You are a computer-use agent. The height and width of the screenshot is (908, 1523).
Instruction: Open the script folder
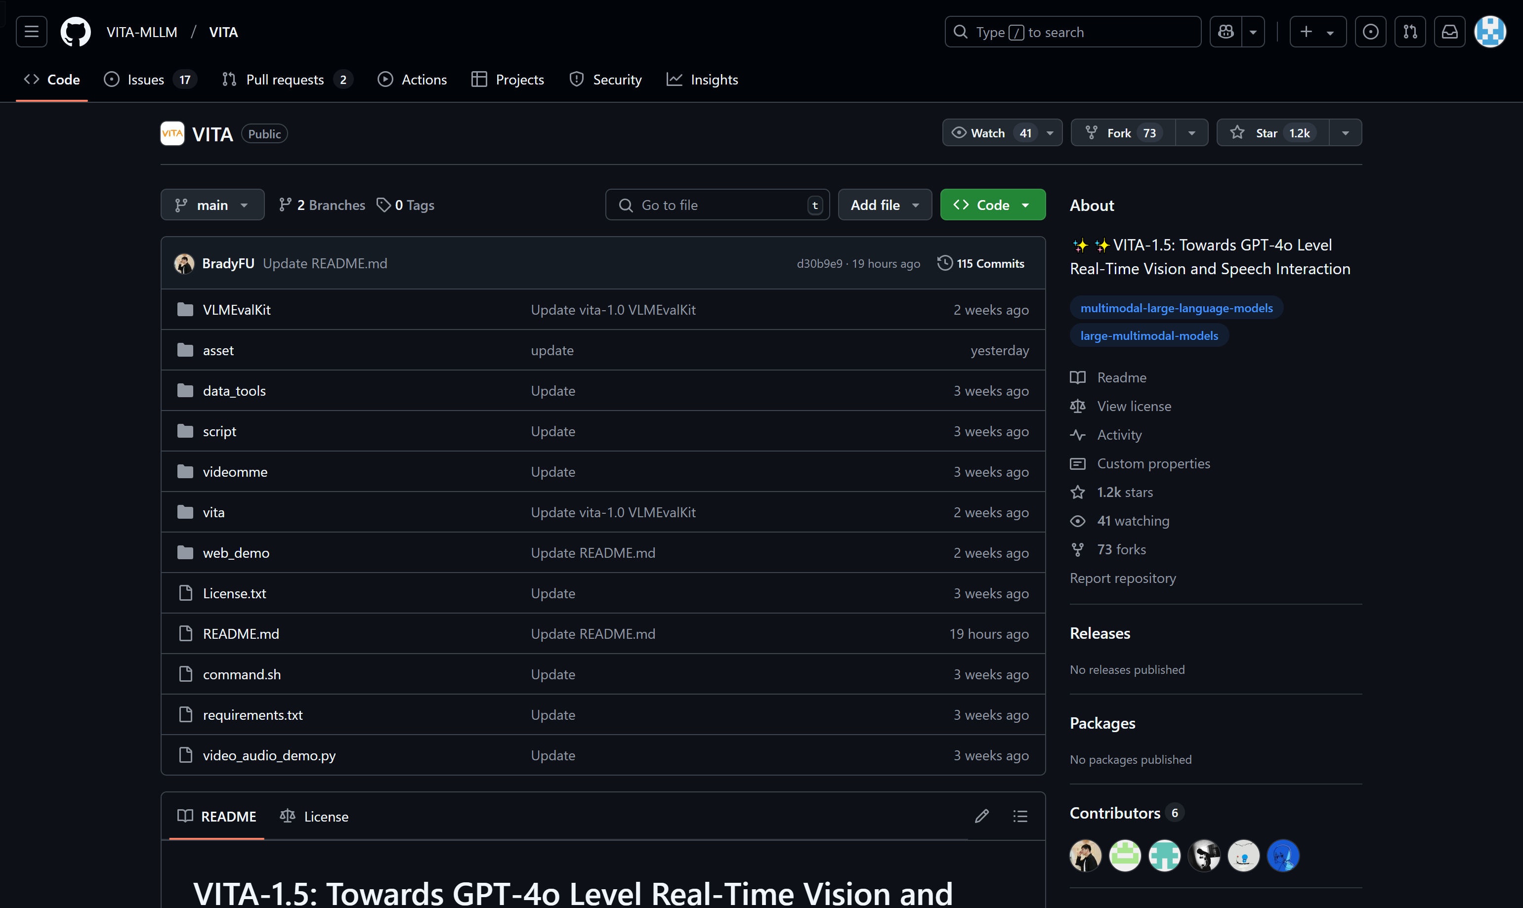(x=220, y=431)
